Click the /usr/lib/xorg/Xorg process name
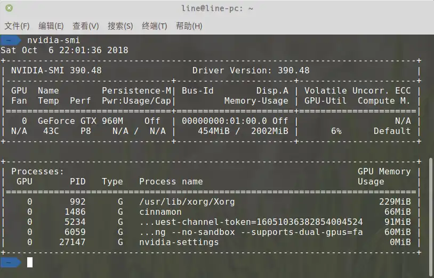The image size is (434, 278). tap(187, 202)
